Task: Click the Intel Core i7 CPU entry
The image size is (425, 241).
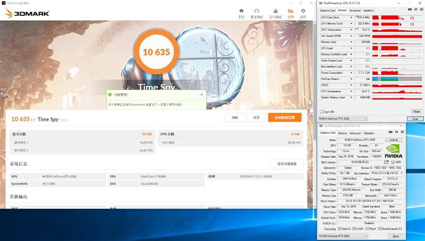Action: click(154, 176)
